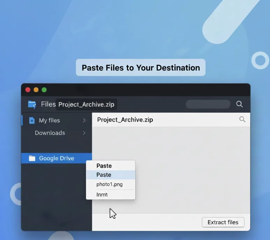This screenshot has width=270, height=240.
Task: Click the search icon beside the Project_Archive.zip title
Action: point(242,119)
